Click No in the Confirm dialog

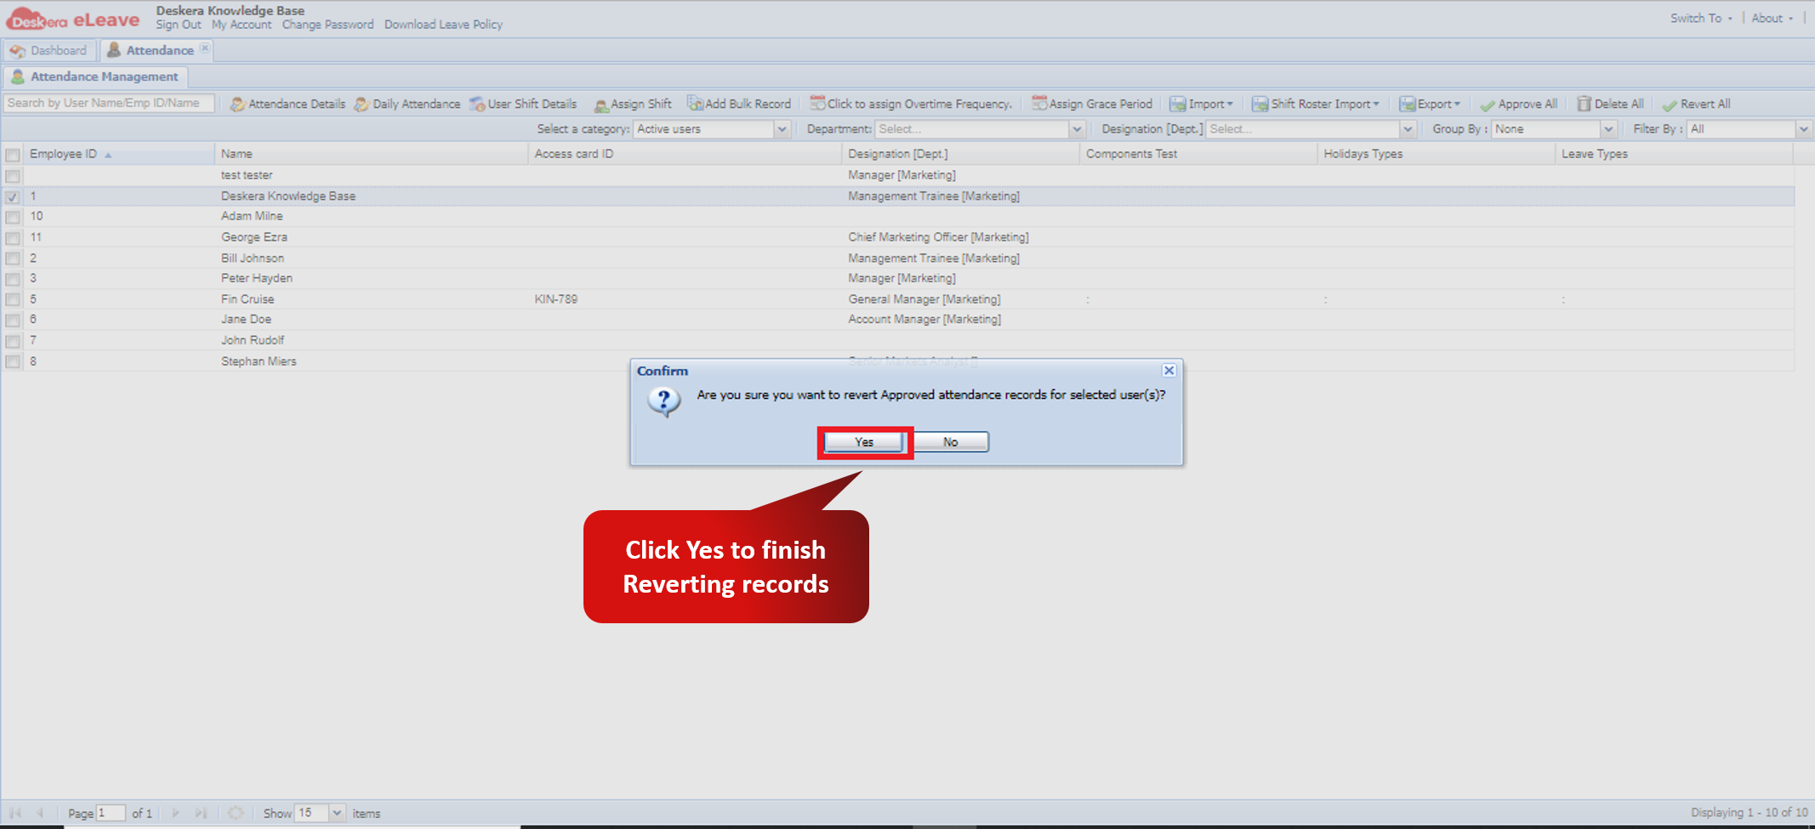pyautogui.click(x=950, y=442)
